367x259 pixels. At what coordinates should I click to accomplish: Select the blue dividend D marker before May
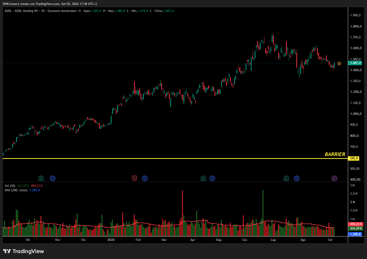point(212,178)
